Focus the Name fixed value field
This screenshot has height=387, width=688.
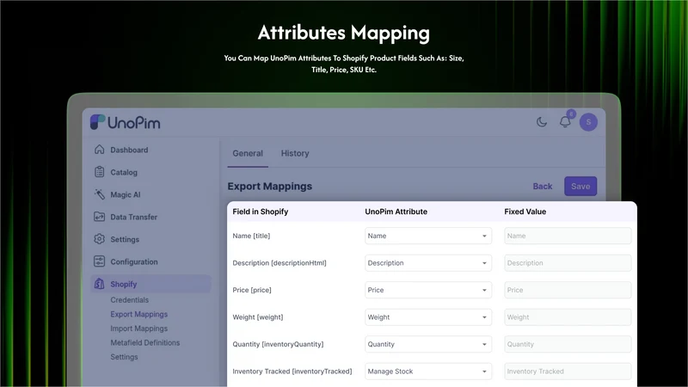(568, 236)
